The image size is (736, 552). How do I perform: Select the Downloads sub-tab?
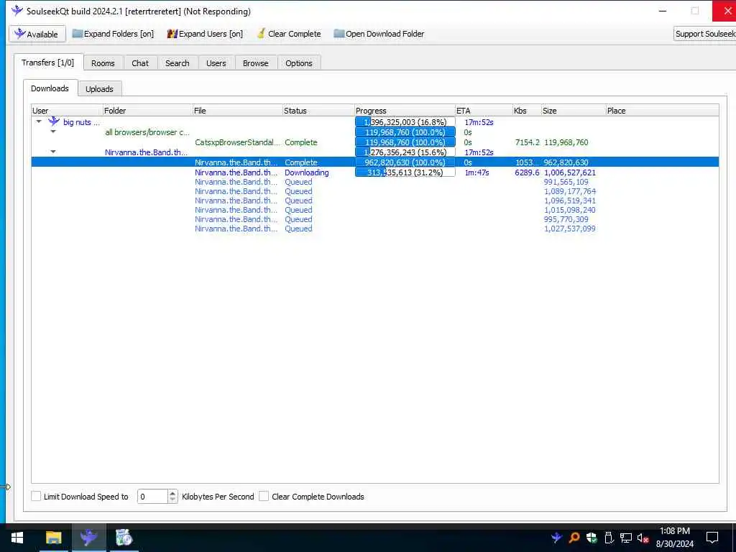click(x=50, y=88)
